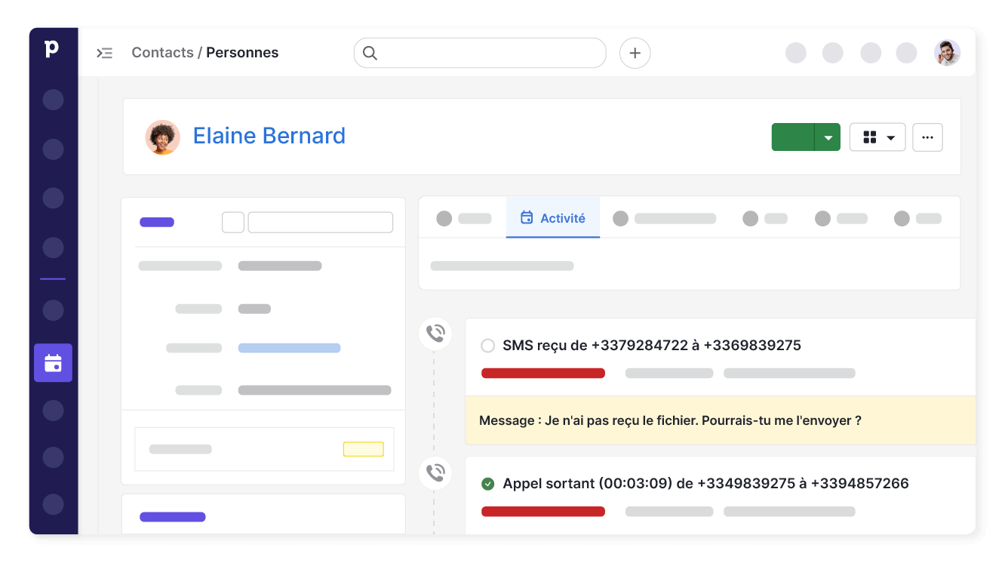Image resolution: width=1005 pixels, height=563 pixels.
Task: Open the more options ellipsis button
Action: point(927,137)
